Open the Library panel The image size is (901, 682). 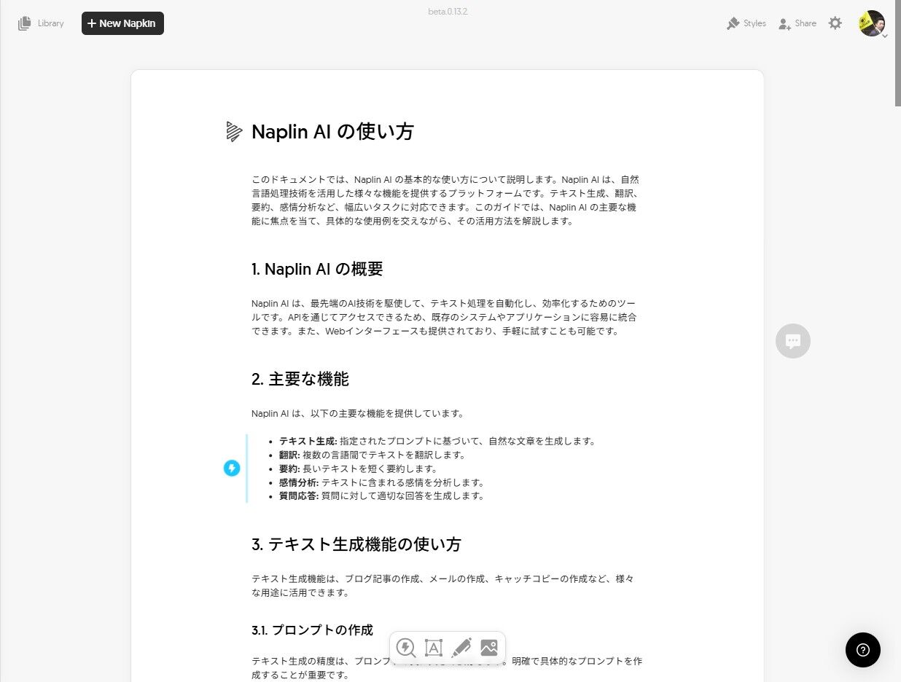[41, 23]
